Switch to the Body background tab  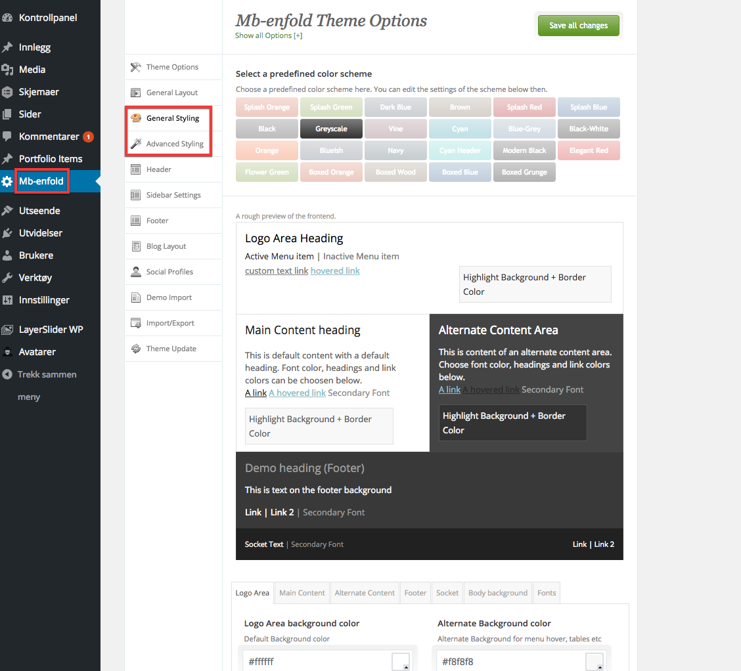[x=498, y=593]
